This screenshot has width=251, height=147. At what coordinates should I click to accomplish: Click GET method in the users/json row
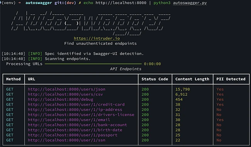pos(10,89)
